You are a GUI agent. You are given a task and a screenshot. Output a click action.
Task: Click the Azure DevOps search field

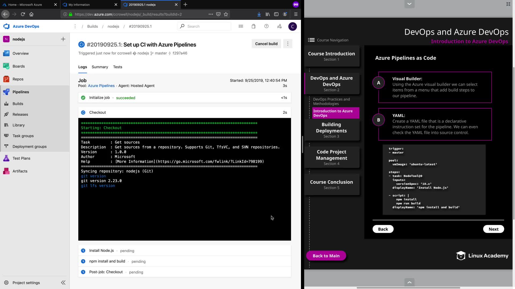point(207,26)
